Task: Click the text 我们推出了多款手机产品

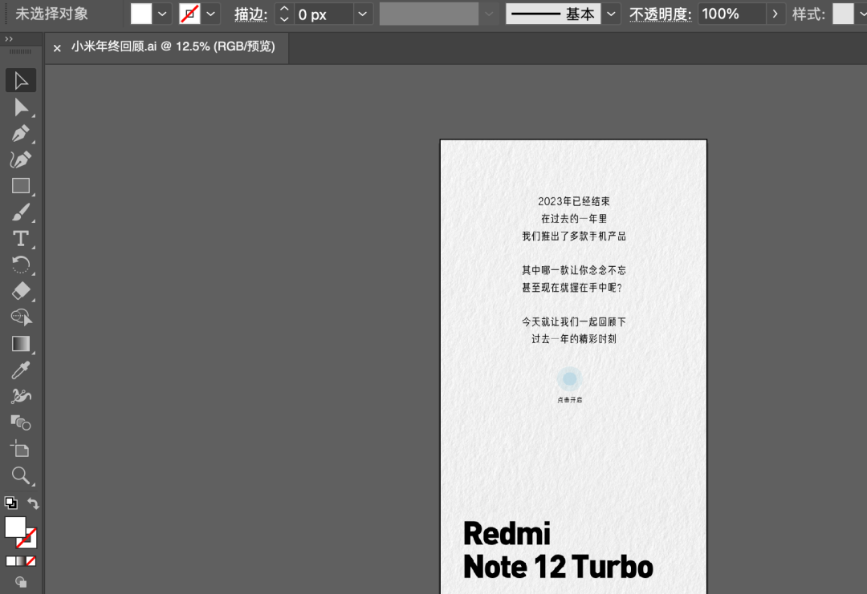Action: tap(574, 236)
